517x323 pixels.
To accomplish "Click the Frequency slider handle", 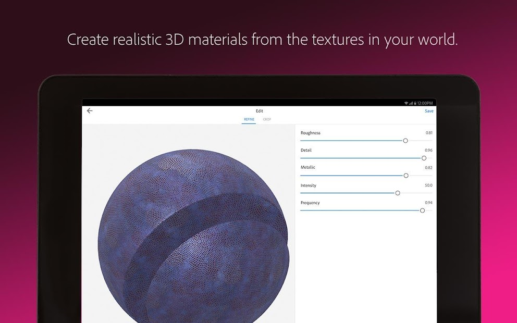I will click(423, 210).
